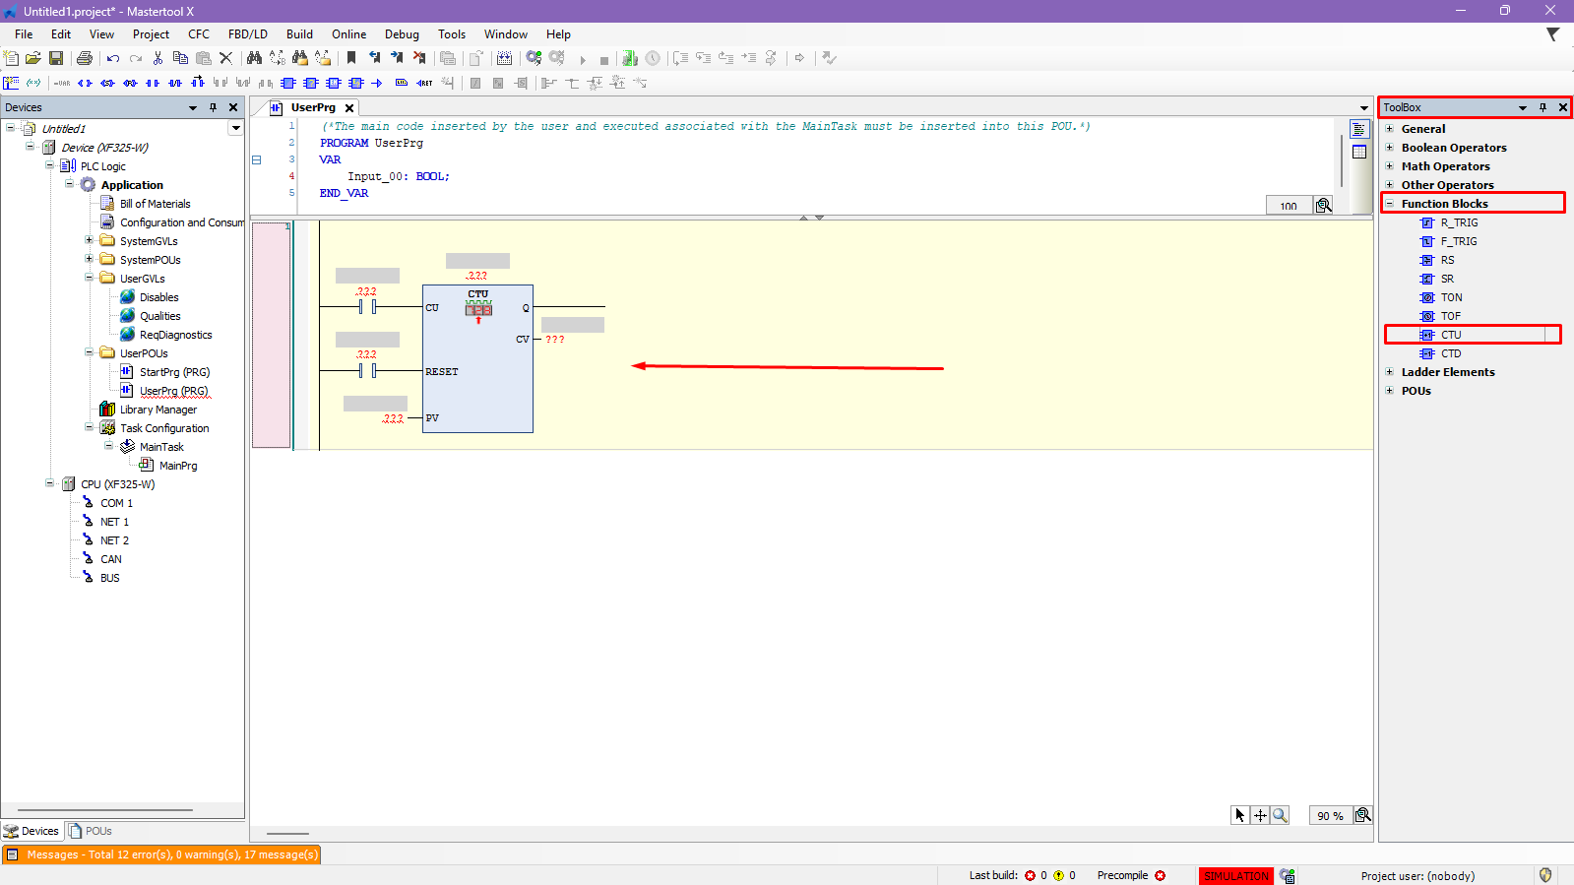The height and width of the screenshot is (885, 1574).
Task: Click the Find binoculars icon
Action: (254, 59)
